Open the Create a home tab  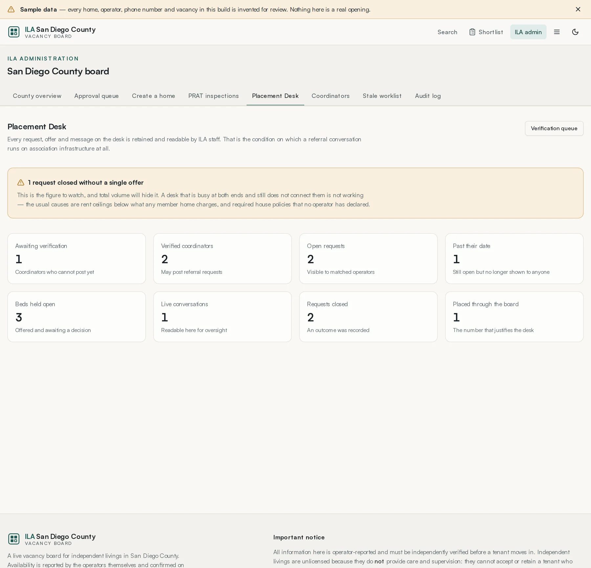(154, 96)
